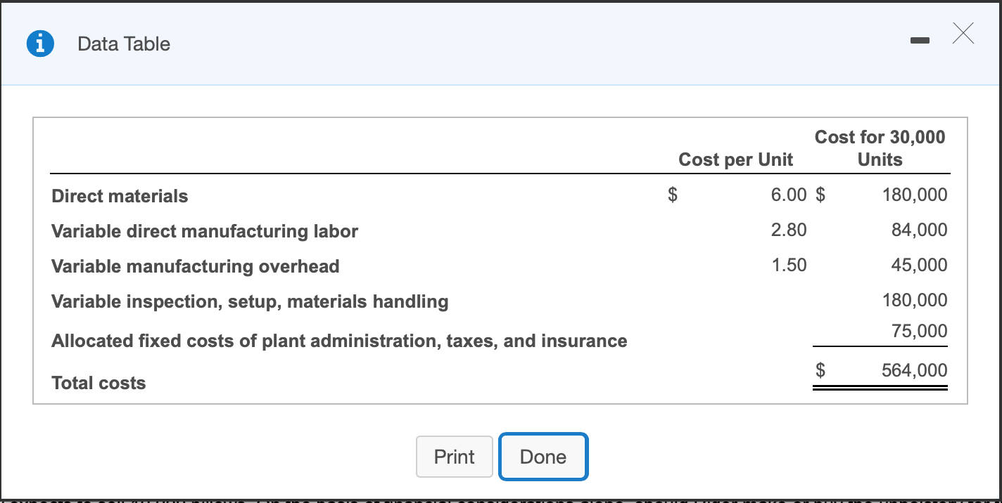Select the 6.00 cost per unit value
This screenshot has width=1002, height=503.
[789, 195]
